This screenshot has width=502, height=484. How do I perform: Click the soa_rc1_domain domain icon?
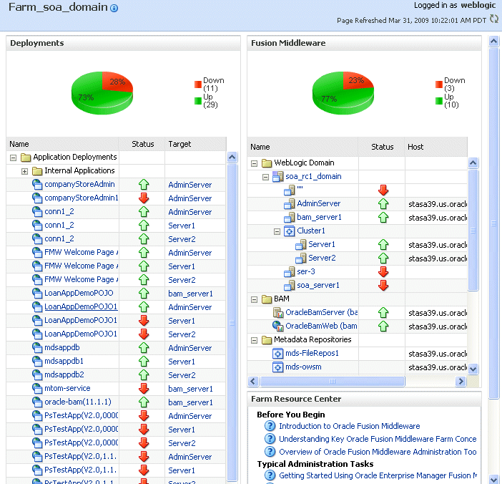pyautogui.click(x=278, y=176)
